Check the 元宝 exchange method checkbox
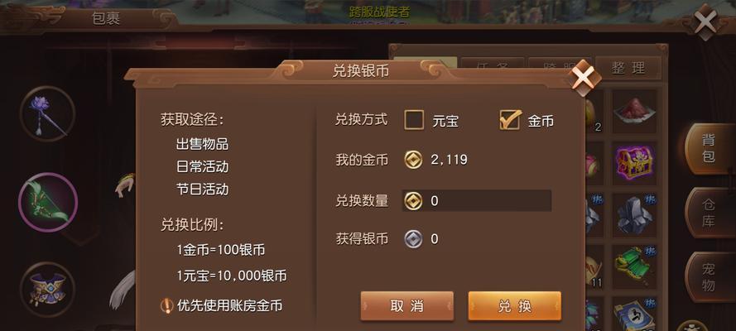This screenshot has width=736, height=331. 414,120
